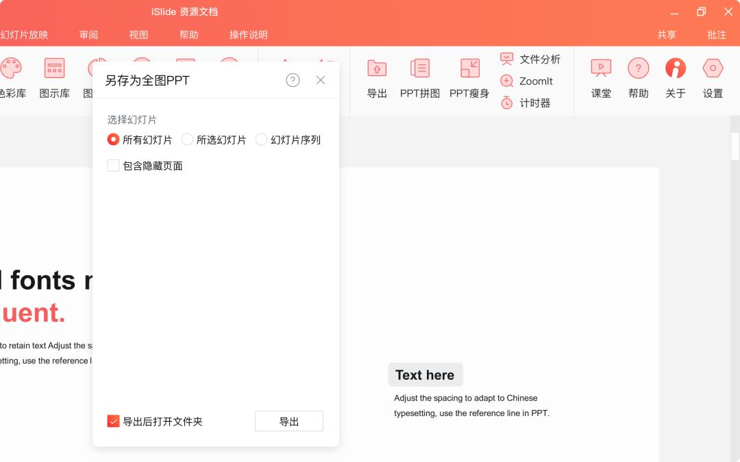
Task: Click the dialog help question mark
Action: pyautogui.click(x=293, y=80)
